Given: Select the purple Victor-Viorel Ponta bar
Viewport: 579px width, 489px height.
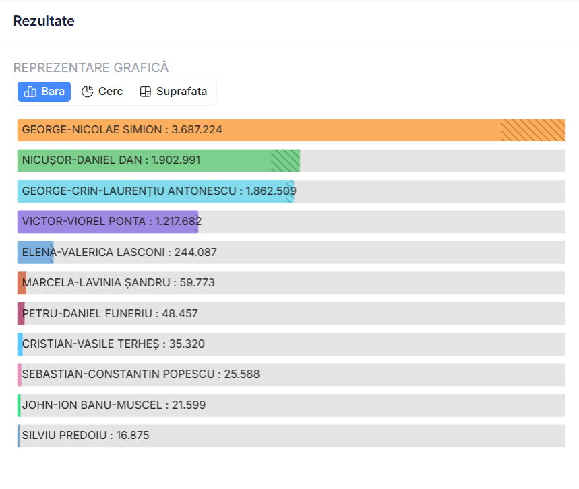Looking at the screenshot, I should tap(108, 222).
